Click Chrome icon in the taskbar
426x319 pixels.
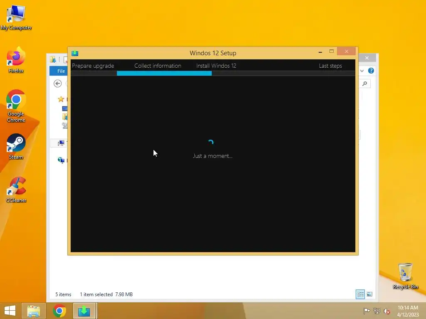tap(59, 311)
